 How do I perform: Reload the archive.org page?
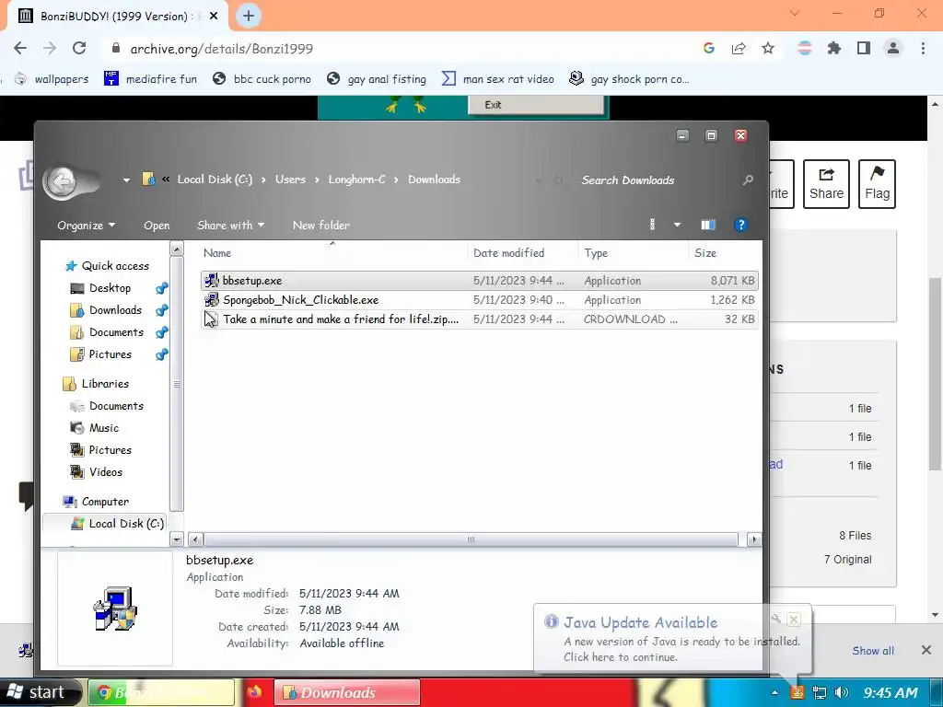79,49
